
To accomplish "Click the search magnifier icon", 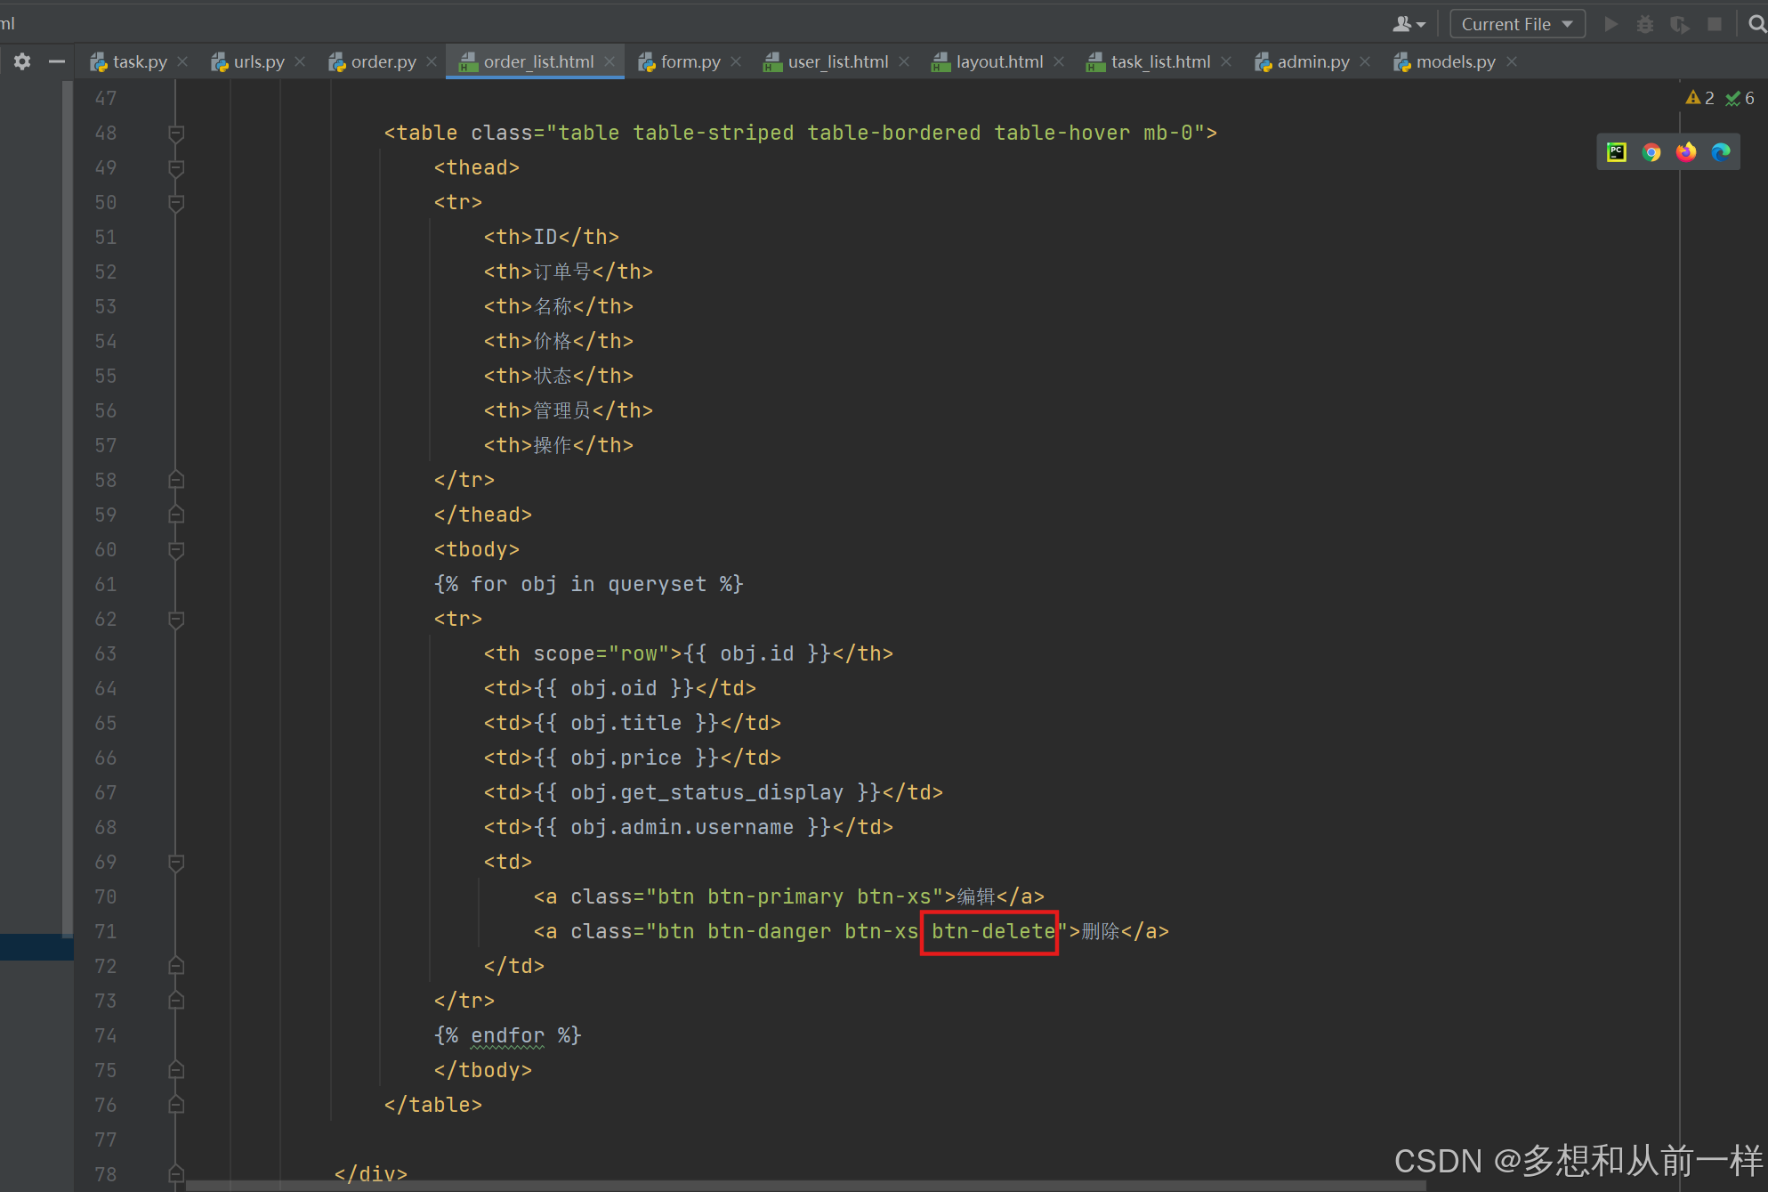I will [1756, 24].
